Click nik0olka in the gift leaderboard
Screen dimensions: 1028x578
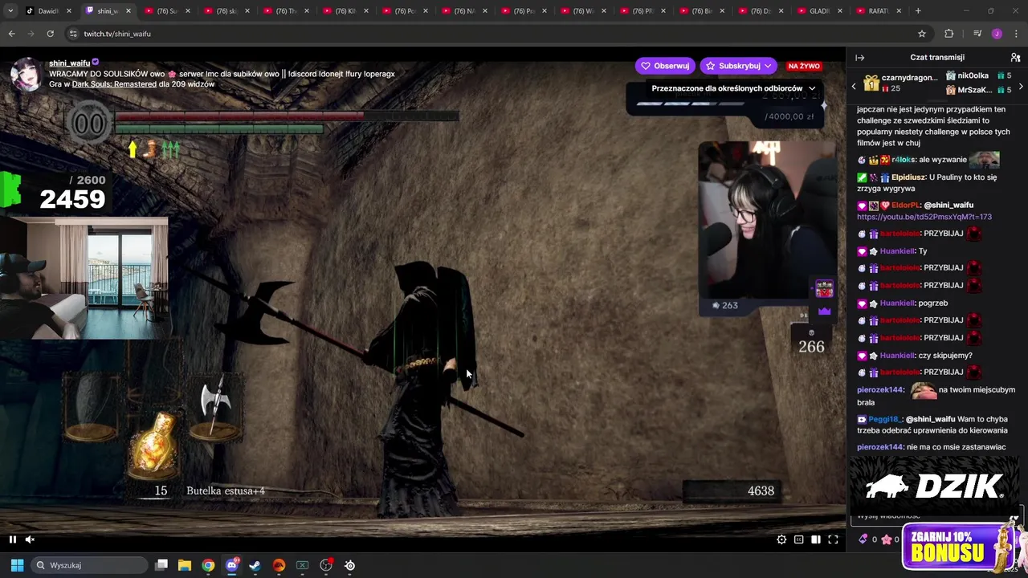[x=978, y=75]
